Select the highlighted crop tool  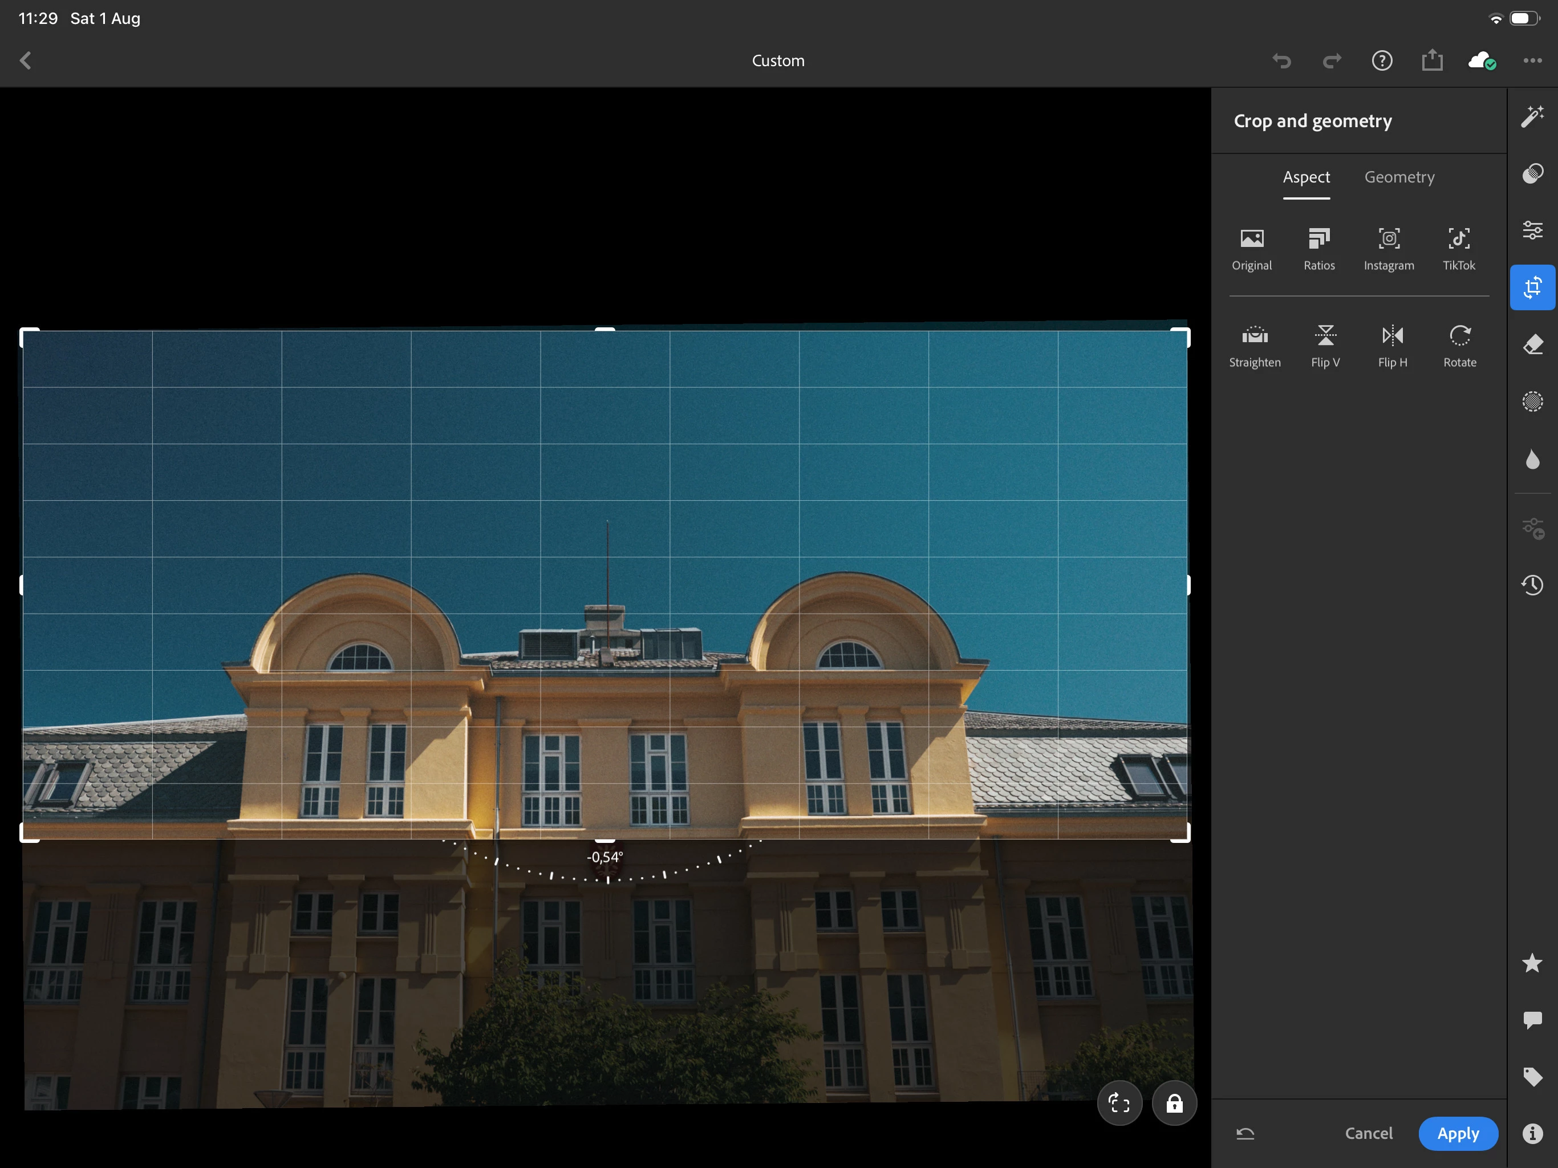pyautogui.click(x=1532, y=287)
